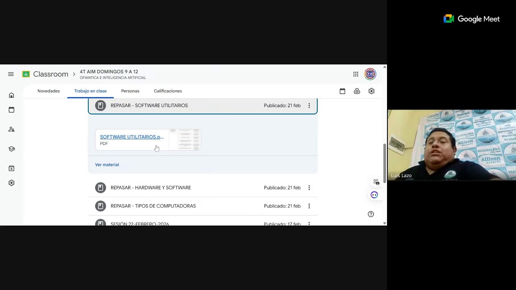Click the scrollbar down arrow at bottom
Image resolution: width=516 pixels, height=290 pixels.
pyautogui.click(x=384, y=223)
